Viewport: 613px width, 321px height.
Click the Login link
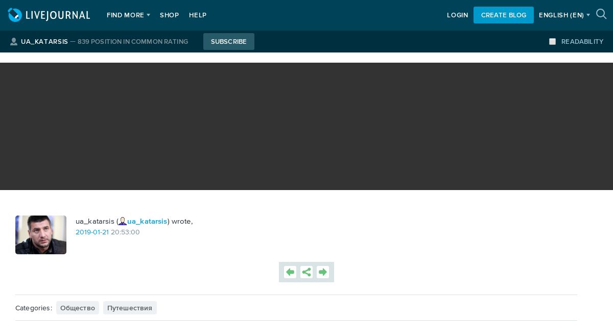(x=457, y=15)
